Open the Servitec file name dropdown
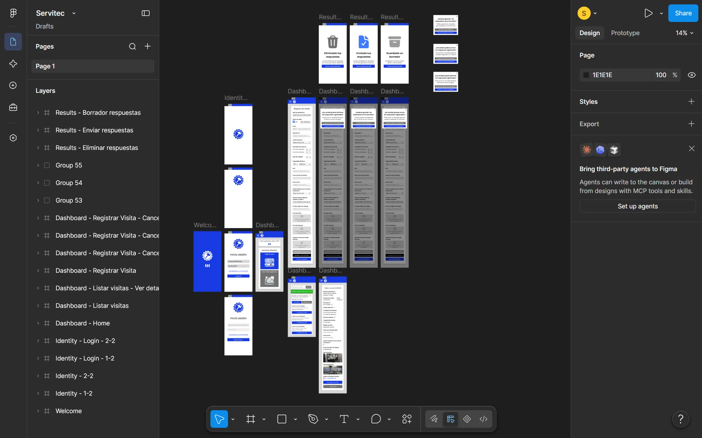This screenshot has width=702, height=438. click(74, 13)
